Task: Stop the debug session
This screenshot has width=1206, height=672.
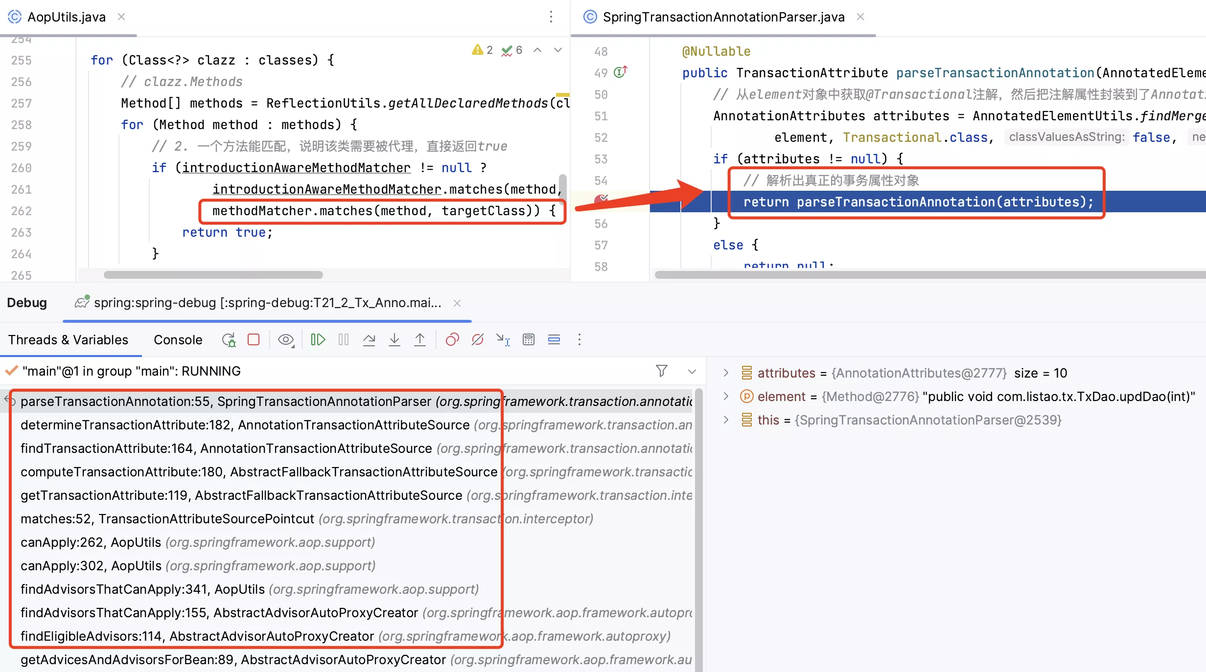Action: [x=254, y=339]
